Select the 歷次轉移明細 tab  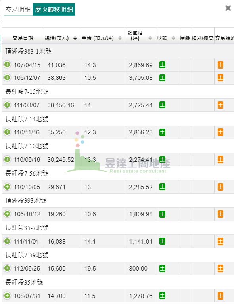(54, 10)
